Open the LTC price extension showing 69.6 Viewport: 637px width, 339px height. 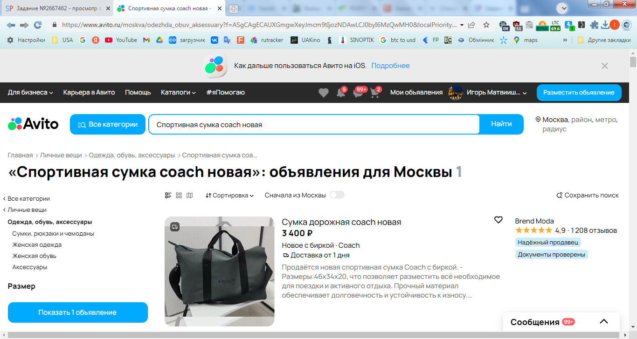click(x=555, y=25)
